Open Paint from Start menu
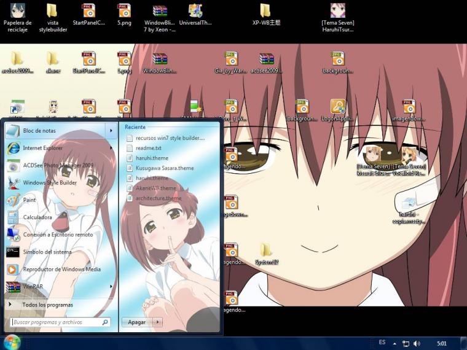The image size is (467, 350). 61,200
